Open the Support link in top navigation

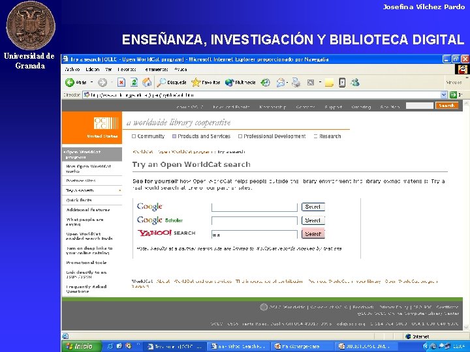(333, 107)
